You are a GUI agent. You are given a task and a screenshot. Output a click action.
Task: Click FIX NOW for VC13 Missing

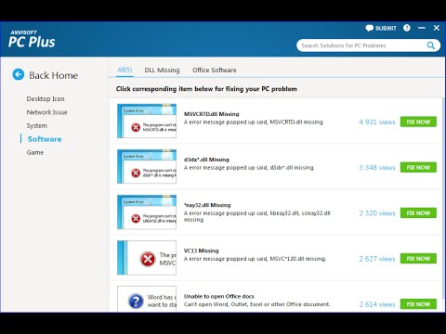tap(418, 259)
